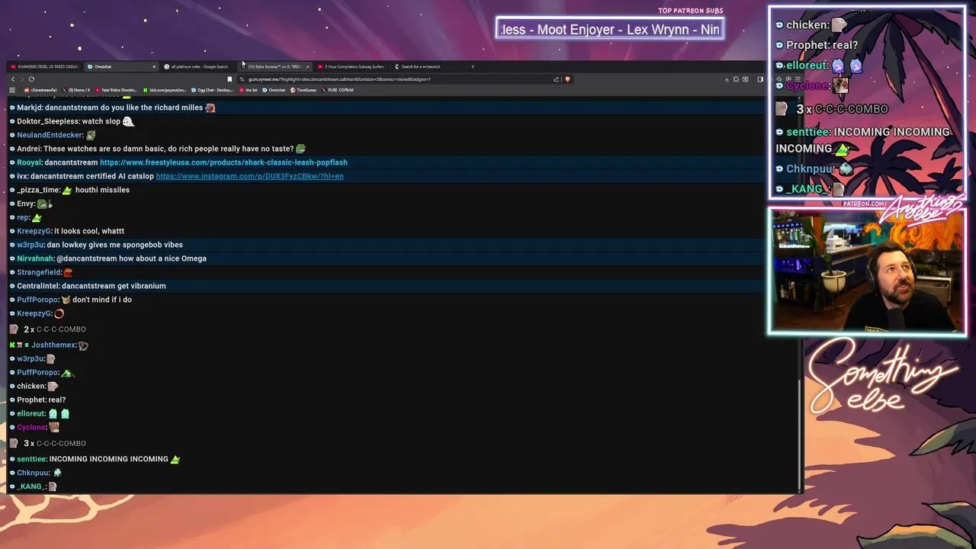Open the TimeGuessr bookmark
Image resolution: width=976 pixels, height=549 pixels.
[x=303, y=90]
